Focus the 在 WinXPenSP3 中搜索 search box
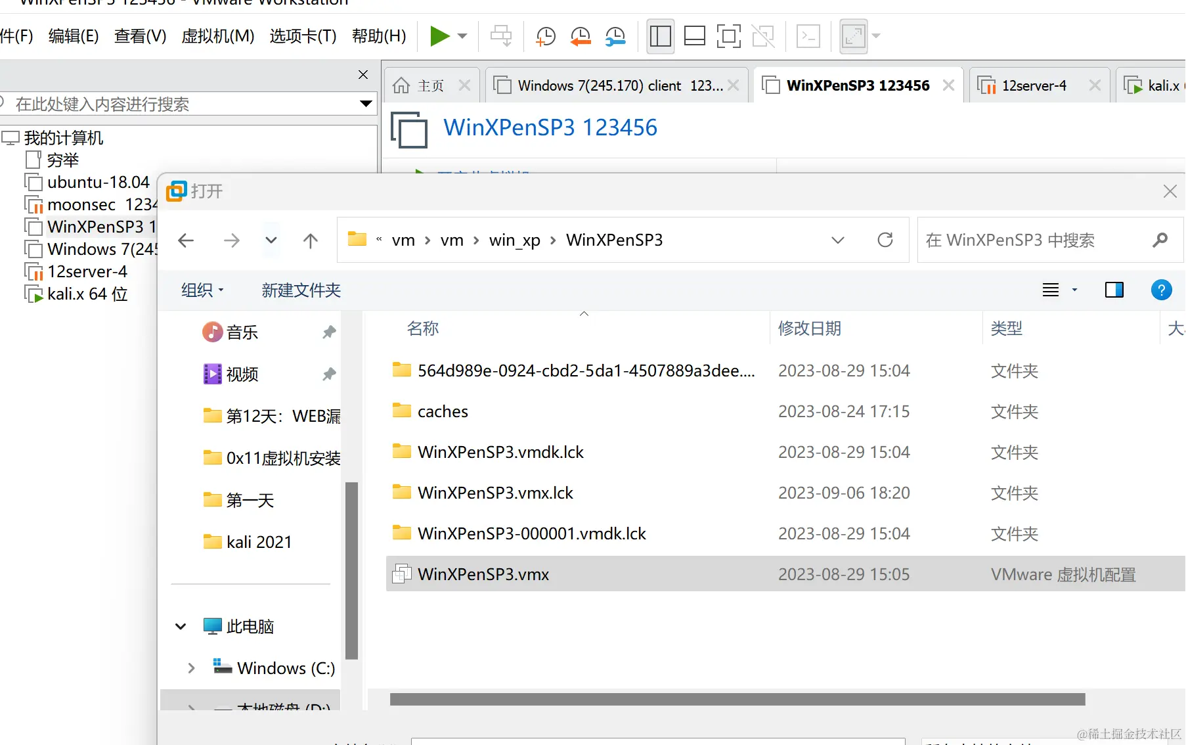 1049,240
